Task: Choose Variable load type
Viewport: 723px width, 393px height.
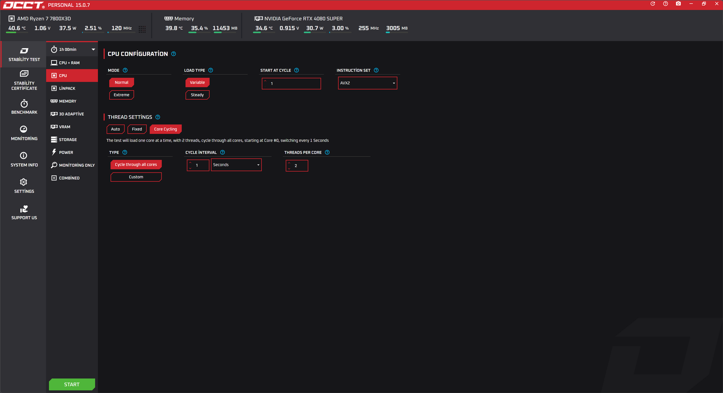Action: pos(197,82)
